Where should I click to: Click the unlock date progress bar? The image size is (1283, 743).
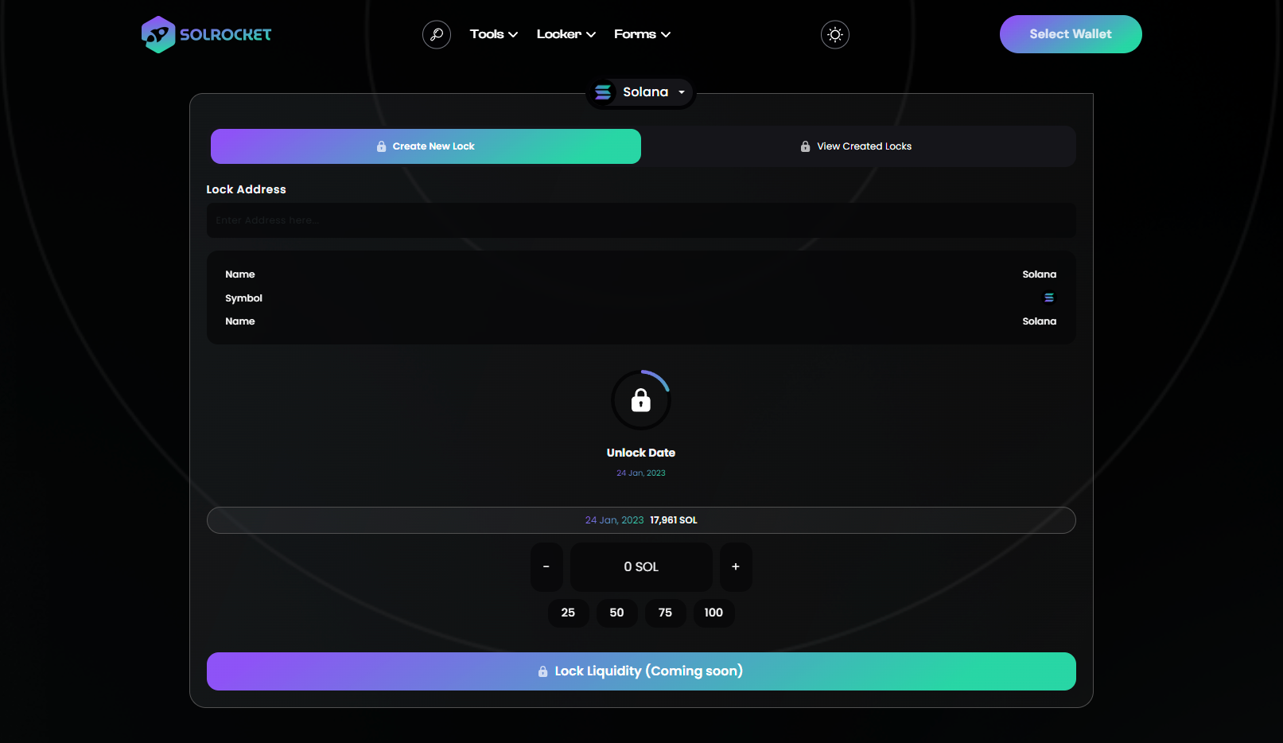tap(640, 520)
